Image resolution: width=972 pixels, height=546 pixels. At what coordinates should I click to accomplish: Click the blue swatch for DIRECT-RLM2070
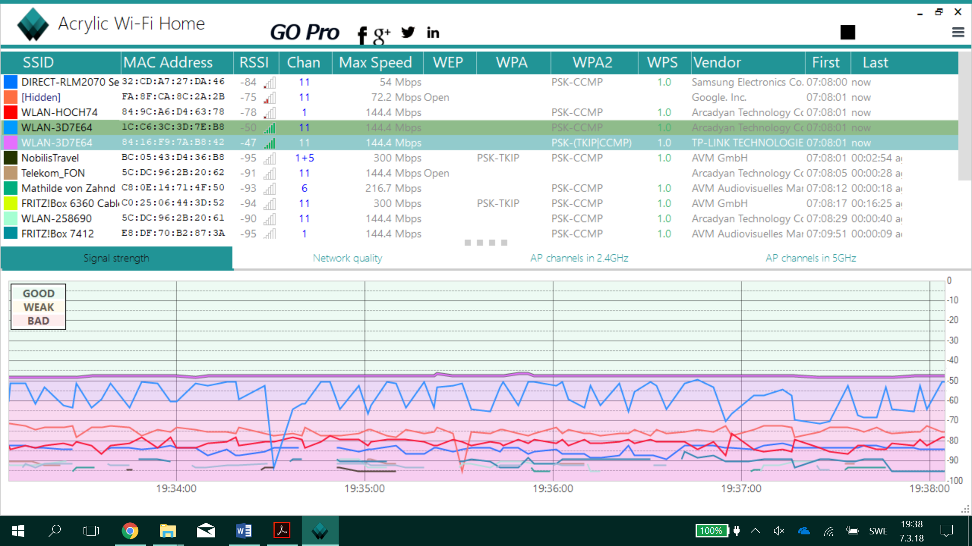pos(11,82)
